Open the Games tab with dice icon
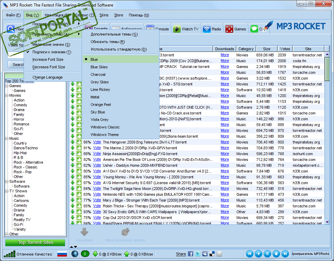This screenshot has height=261, width=334. 236,29
